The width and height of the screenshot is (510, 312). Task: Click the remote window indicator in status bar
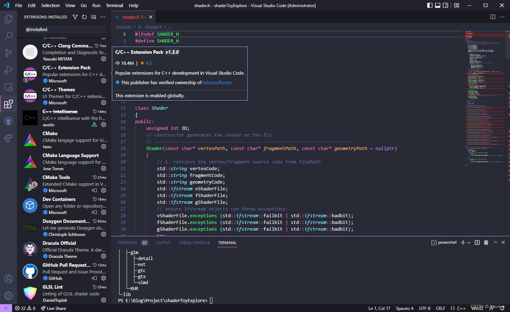[x=6, y=308]
